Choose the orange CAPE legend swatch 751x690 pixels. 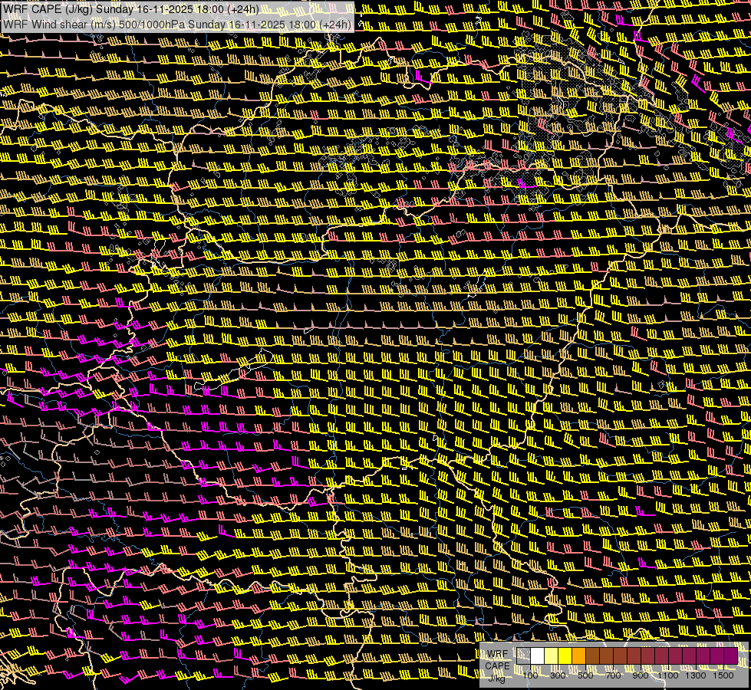click(x=579, y=655)
